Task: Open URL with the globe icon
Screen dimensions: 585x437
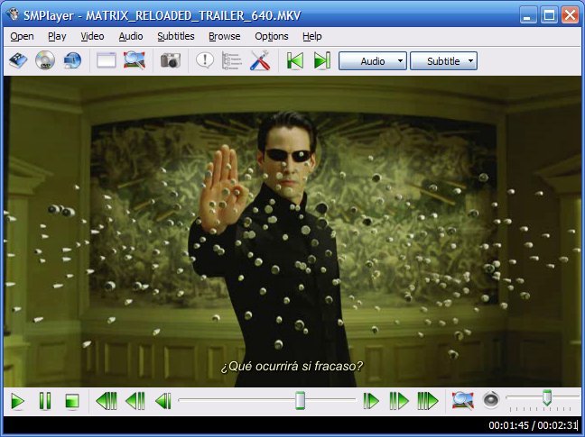Action: (72, 60)
